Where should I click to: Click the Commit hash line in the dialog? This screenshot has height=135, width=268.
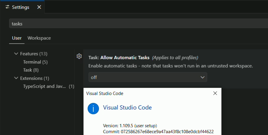tap(158, 132)
